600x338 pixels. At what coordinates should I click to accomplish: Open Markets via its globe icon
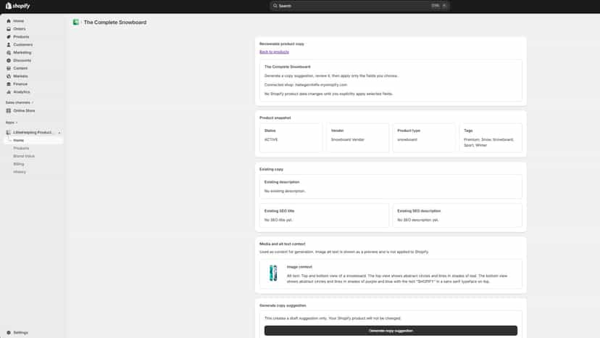[x=9, y=76]
